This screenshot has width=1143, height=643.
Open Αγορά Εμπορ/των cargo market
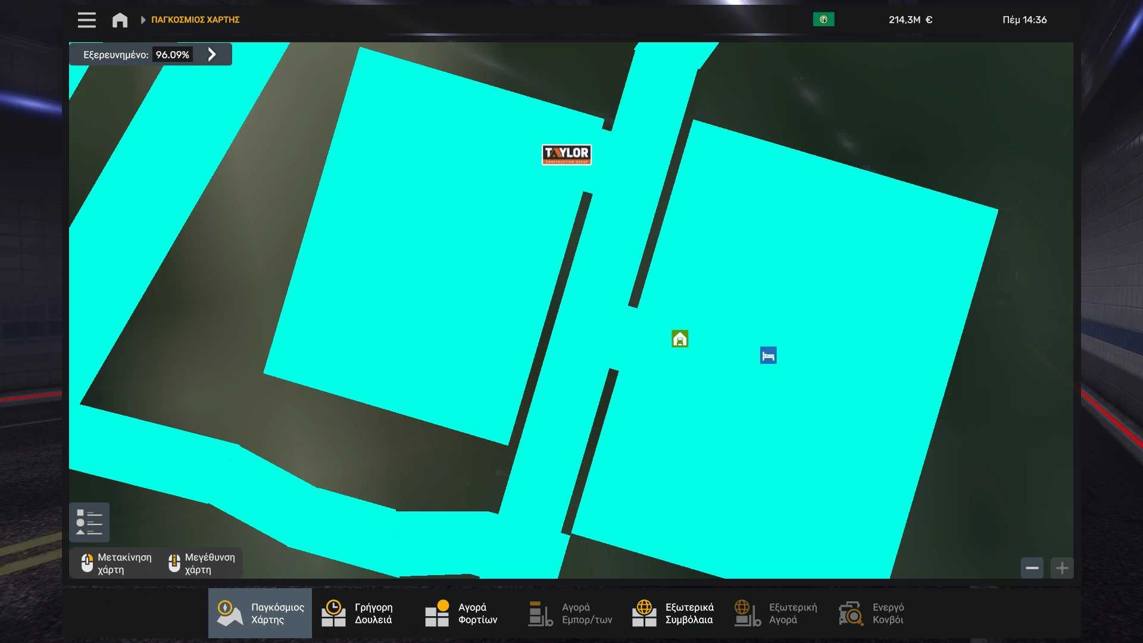point(570,613)
